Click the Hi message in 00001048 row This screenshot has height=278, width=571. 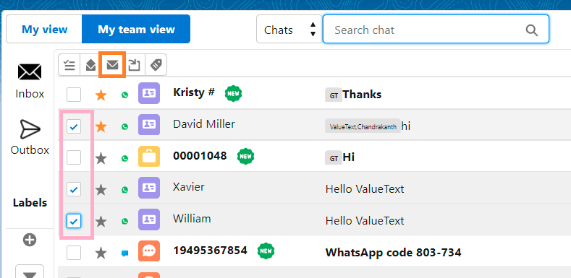coord(349,157)
